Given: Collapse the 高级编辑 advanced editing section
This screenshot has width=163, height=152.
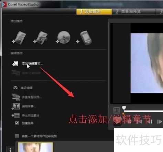Looking at the screenshot, I should point(15,88).
